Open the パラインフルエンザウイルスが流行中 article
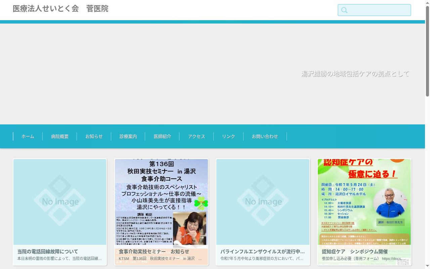Viewport: 430px width, 269px height. click(x=263, y=252)
